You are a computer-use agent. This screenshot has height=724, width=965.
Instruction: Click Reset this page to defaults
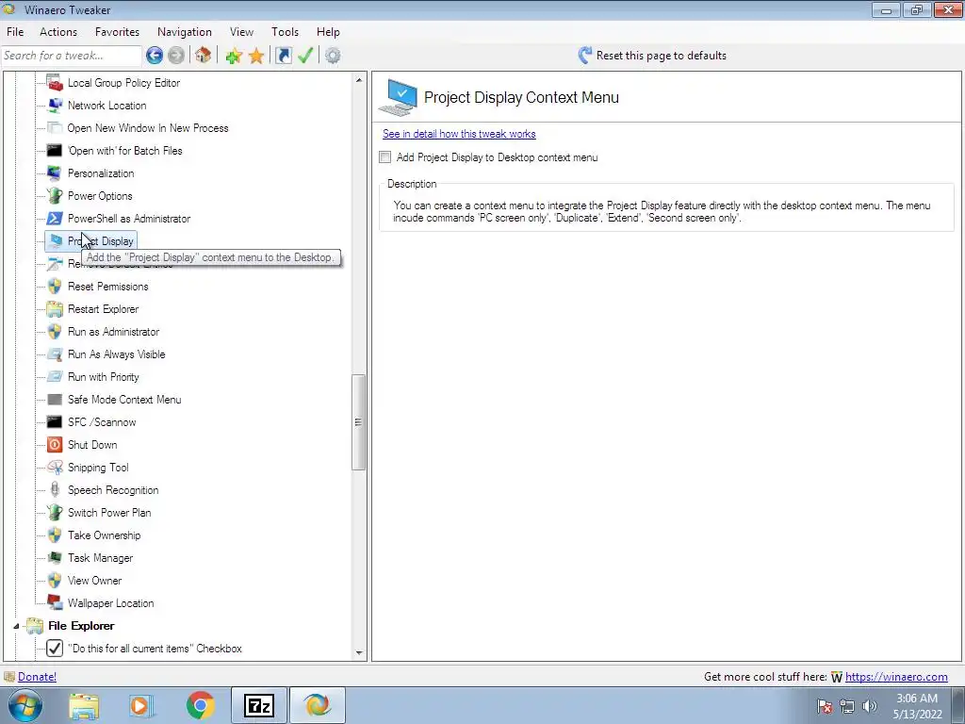click(652, 56)
